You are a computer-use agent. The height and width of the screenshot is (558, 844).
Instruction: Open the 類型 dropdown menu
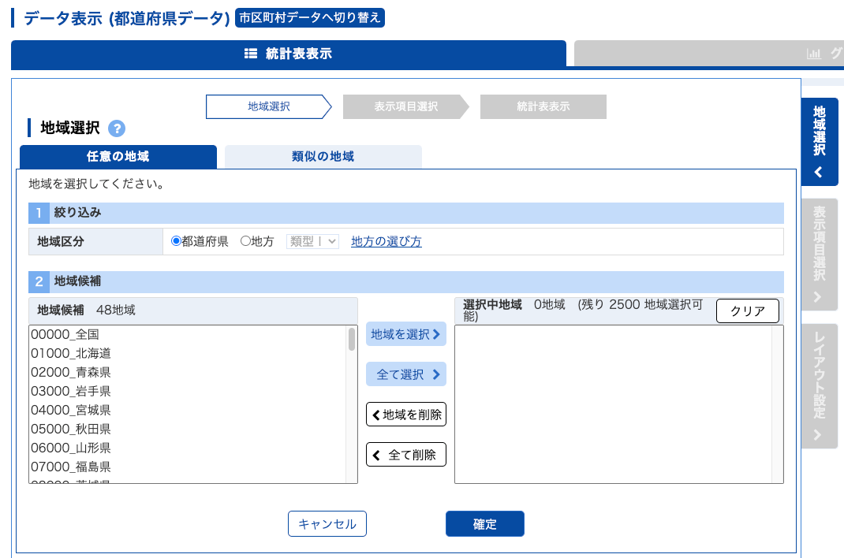pyautogui.click(x=313, y=242)
